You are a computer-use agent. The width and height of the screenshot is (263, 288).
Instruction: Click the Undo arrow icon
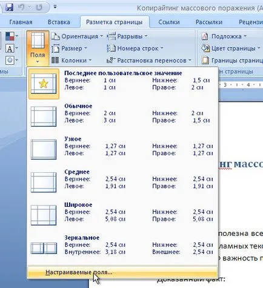[21, 7]
